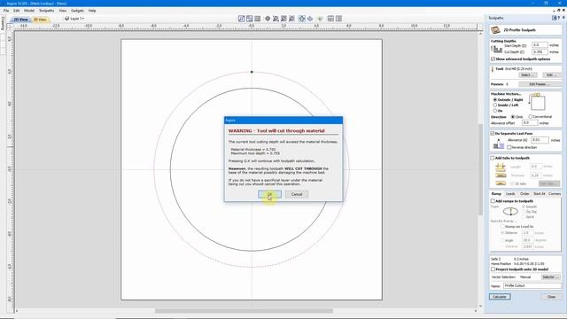Toggle Show advanced toolpath options checkbox
This screenshot has width=567, height=319.
tap(493, 58)
